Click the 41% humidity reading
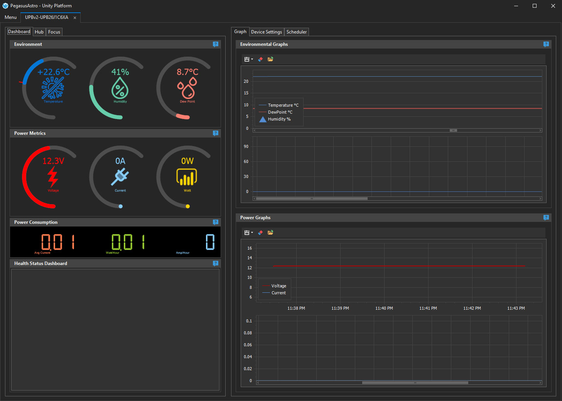 [x=120, y=72]
